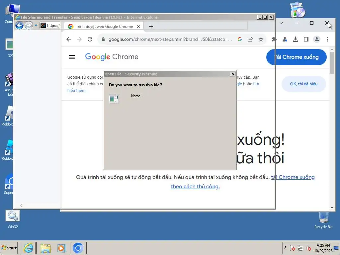Click tải Chrome xuống theo cách thủ công link

(x=195, y=186)
